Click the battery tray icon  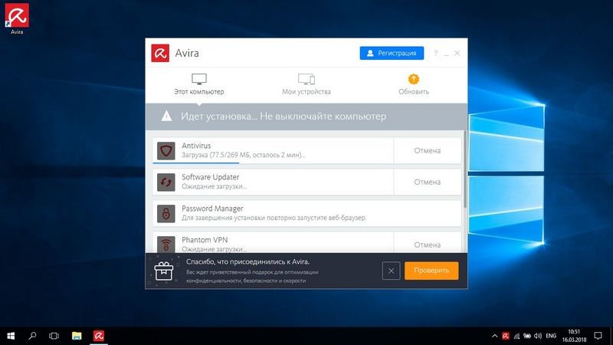tap(527, 336)
